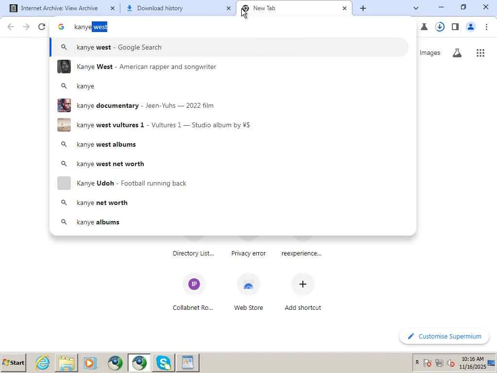Click the document app icon in taskbar
This screenshot has width=497, height=373.
(x=187, y=362)
